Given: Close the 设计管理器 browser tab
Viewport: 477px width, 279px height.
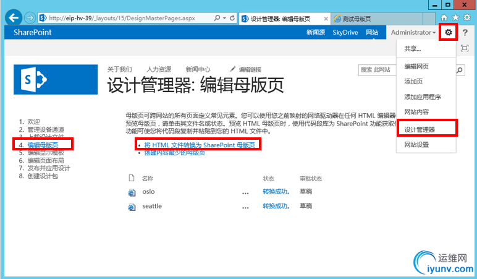Looking at the screenshot, I should click(326, 19).
